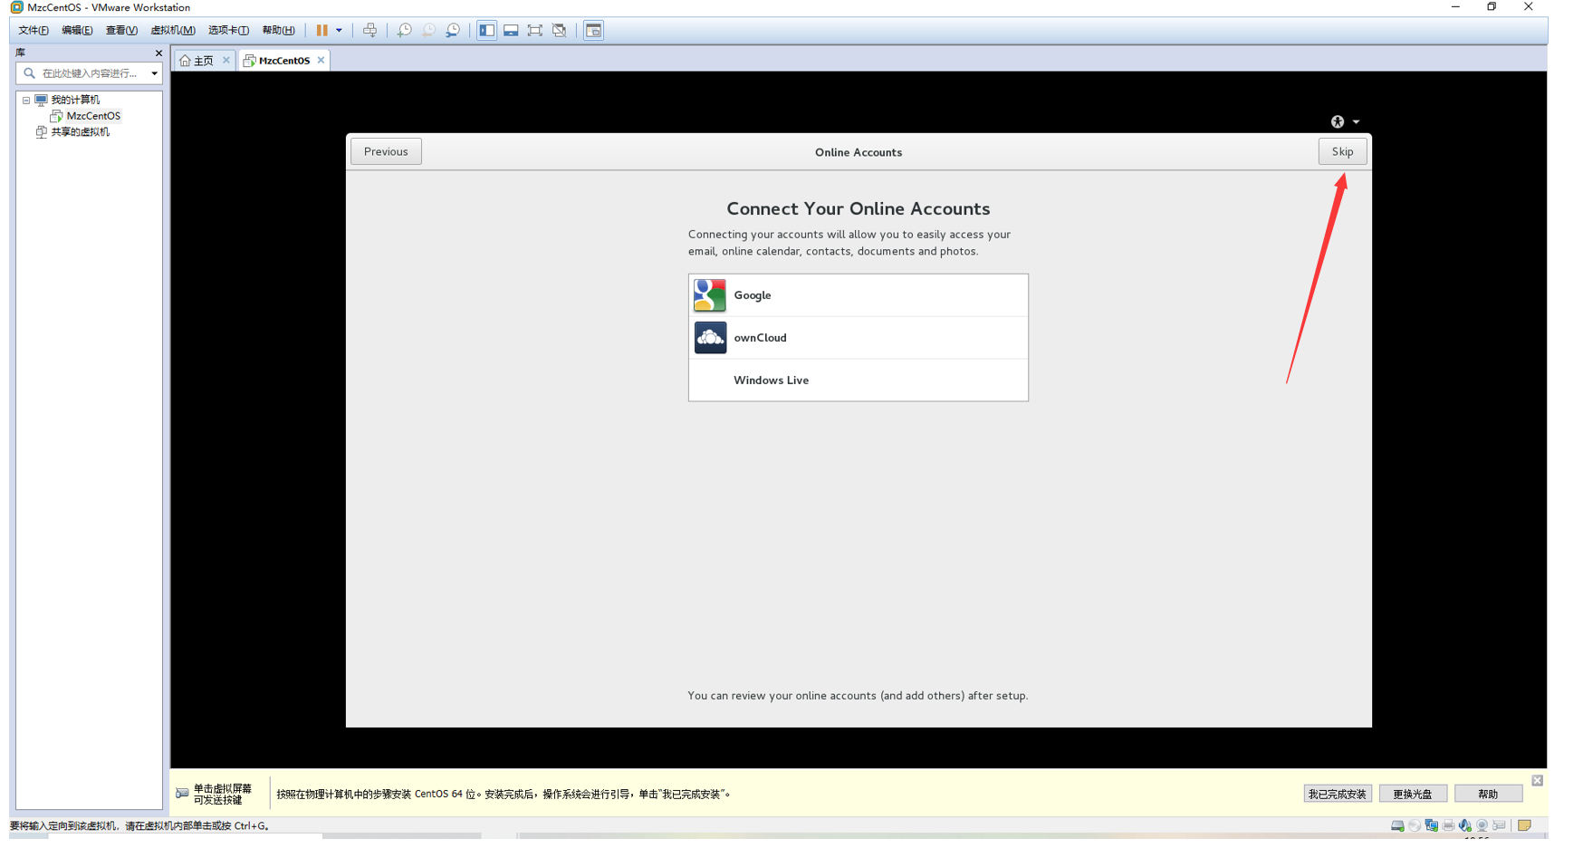Expand the accessibility dropdown arrow
This screenshot has height=858, width=1583.
pos(1356,121)
